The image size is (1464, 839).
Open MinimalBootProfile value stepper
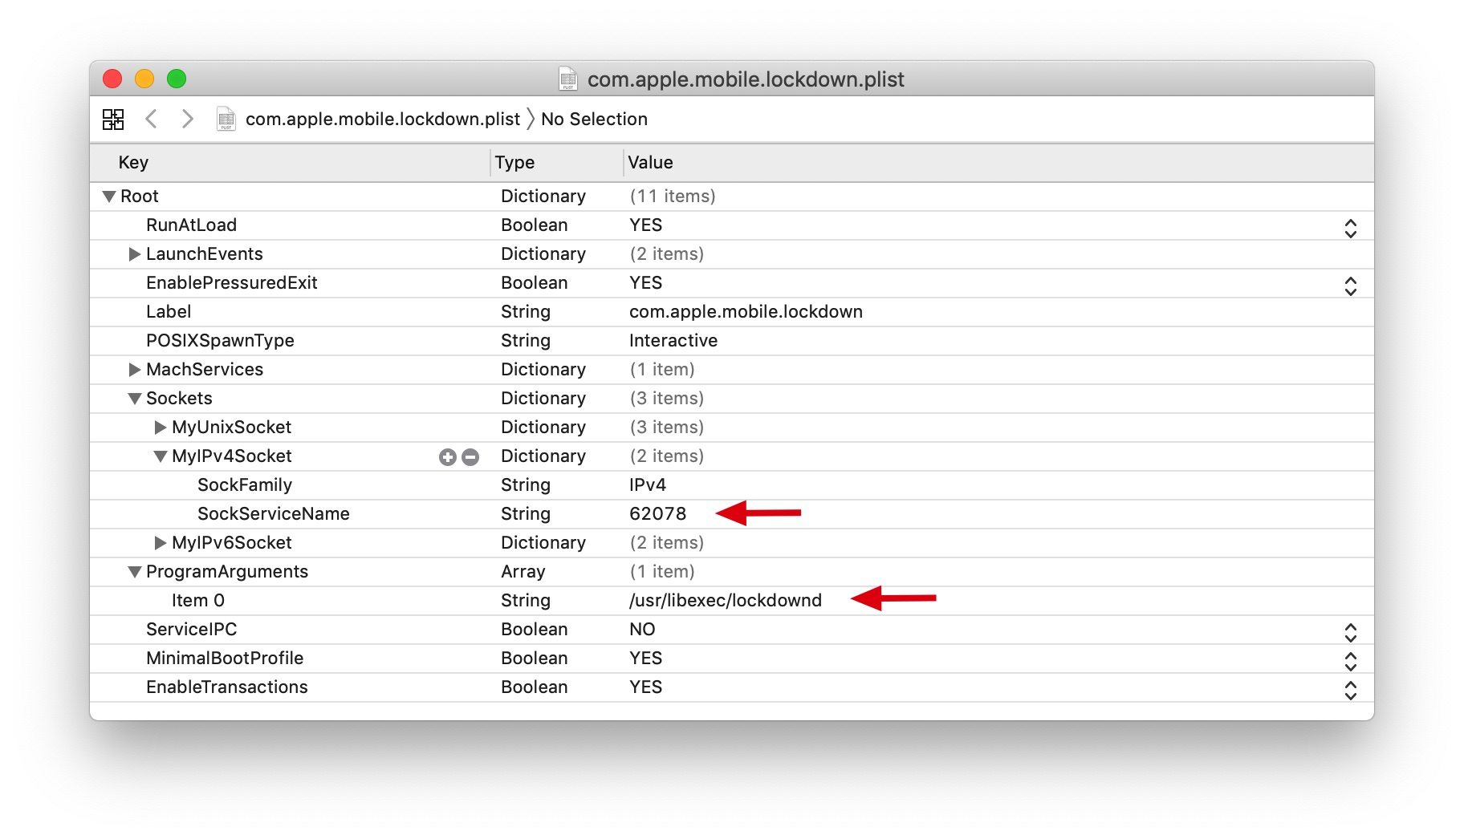pyautogui.click(x=1351, y=662)
